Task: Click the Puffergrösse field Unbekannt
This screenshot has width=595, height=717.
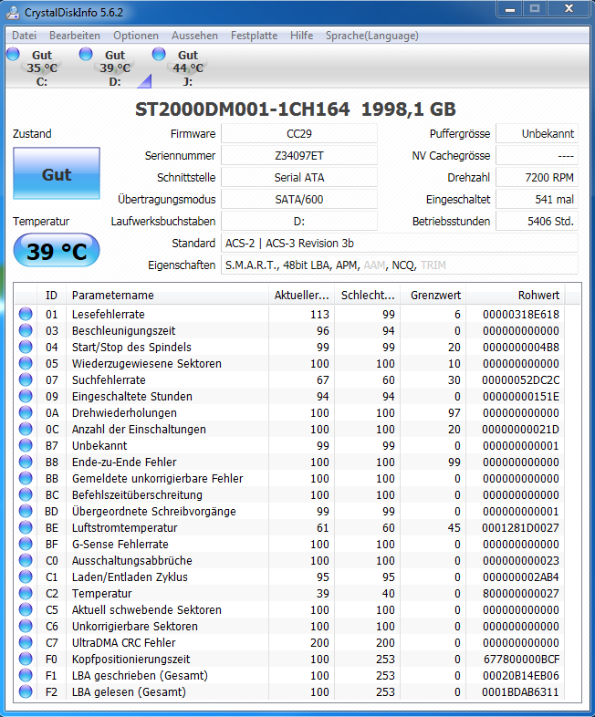Action: click(x=537, y=133)
